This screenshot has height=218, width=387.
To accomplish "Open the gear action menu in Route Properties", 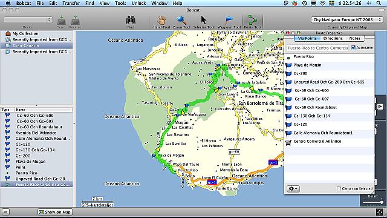I will (x=293, y=189).
